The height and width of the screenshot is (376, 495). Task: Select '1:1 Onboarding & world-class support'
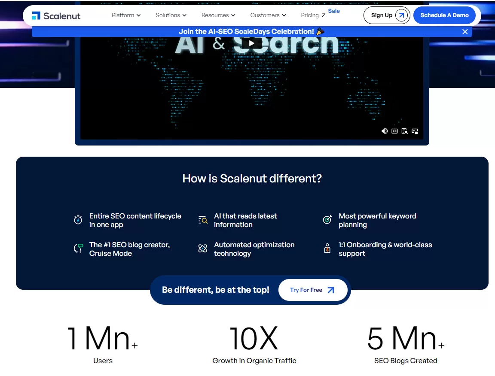coord(385,249)
